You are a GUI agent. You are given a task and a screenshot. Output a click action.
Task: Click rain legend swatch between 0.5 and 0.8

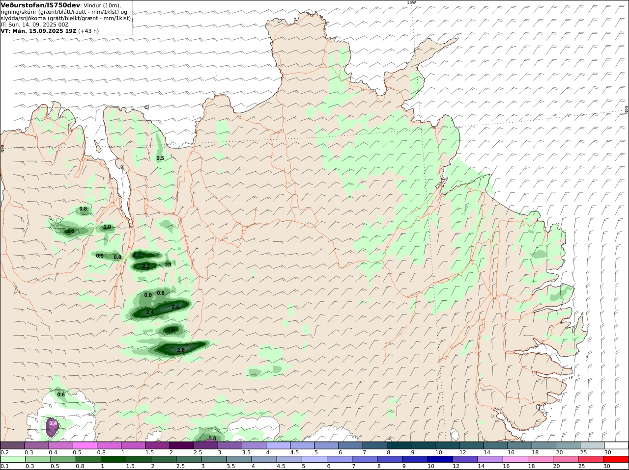(63, 459)
